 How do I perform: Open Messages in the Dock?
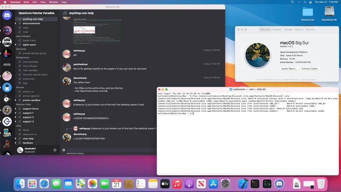56,184
